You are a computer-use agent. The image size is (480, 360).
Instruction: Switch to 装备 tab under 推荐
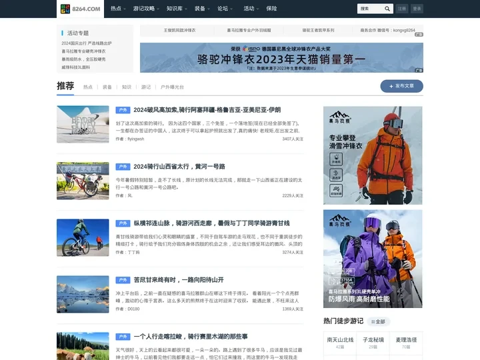pyautogui.click(x=107, y=87)
